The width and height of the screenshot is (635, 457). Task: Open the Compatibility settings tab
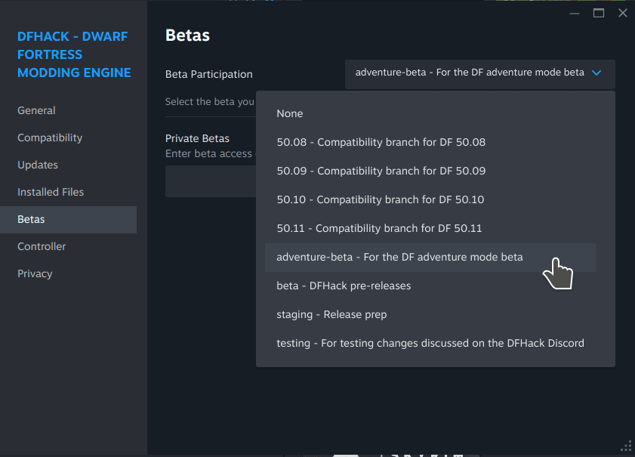pos(68,137)
